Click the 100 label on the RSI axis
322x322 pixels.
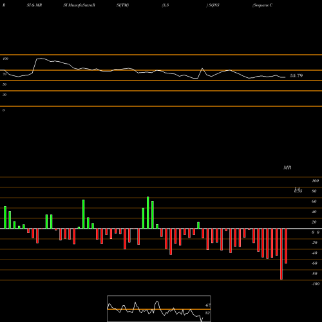coord(5,59)
